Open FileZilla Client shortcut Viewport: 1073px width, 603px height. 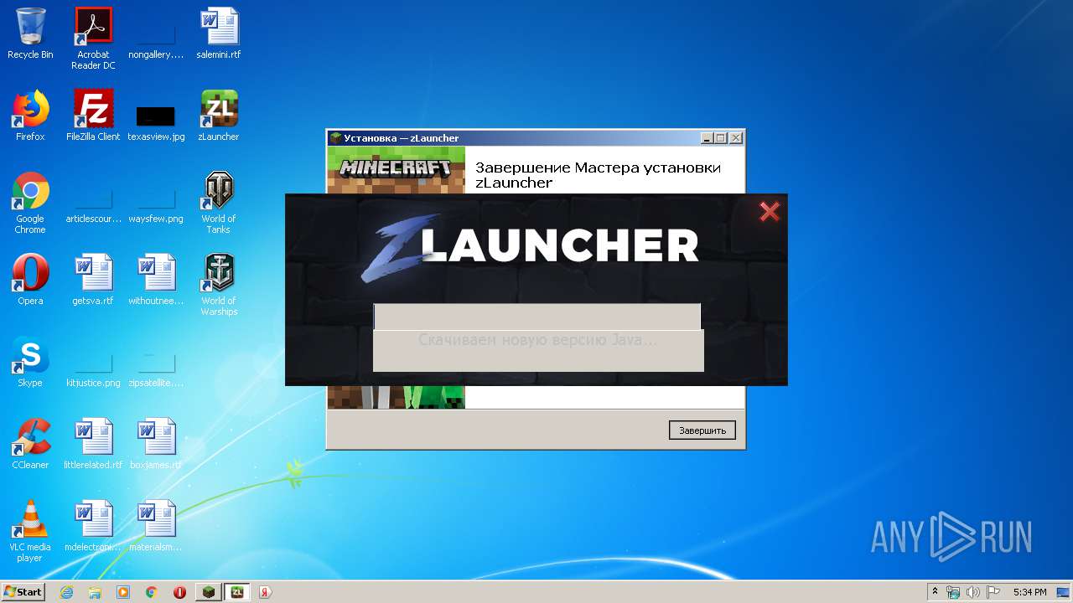tap(93, 116)
